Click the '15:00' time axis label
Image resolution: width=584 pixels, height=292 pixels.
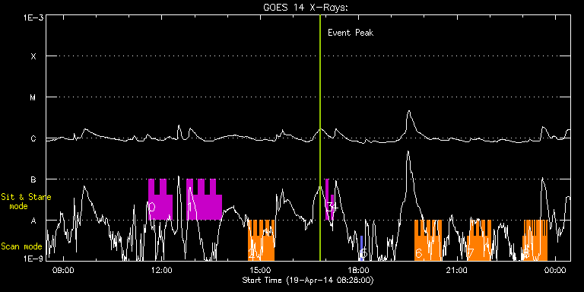coord(260,271)
